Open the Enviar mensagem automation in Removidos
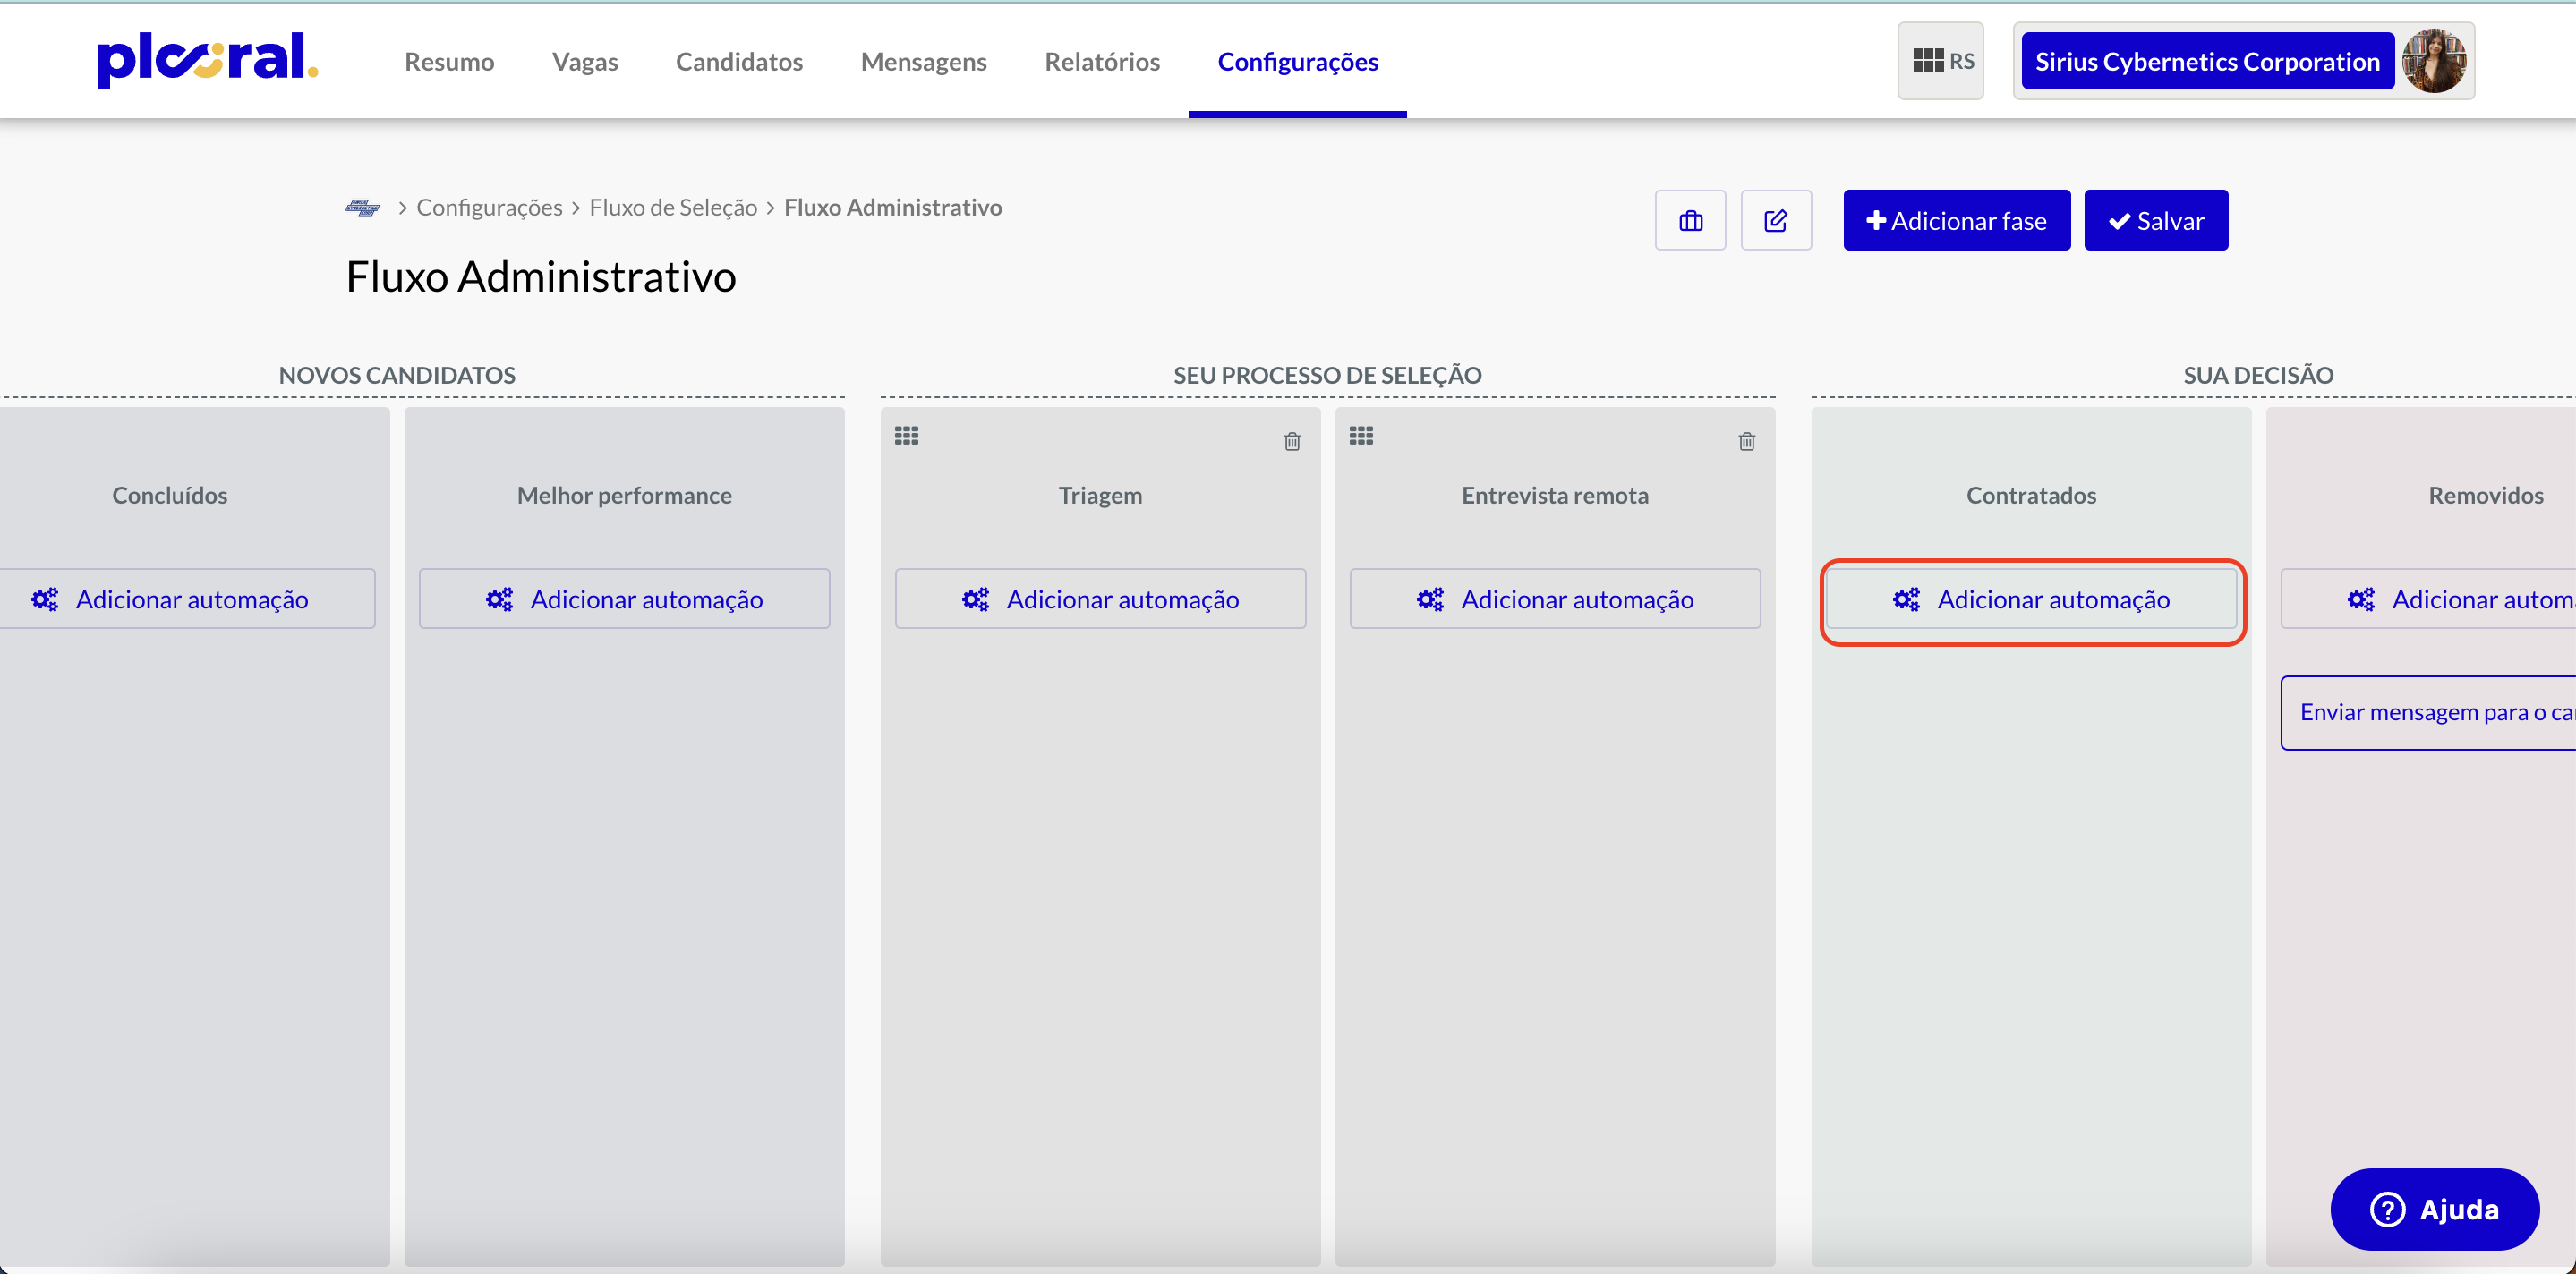 point(2428,712)
